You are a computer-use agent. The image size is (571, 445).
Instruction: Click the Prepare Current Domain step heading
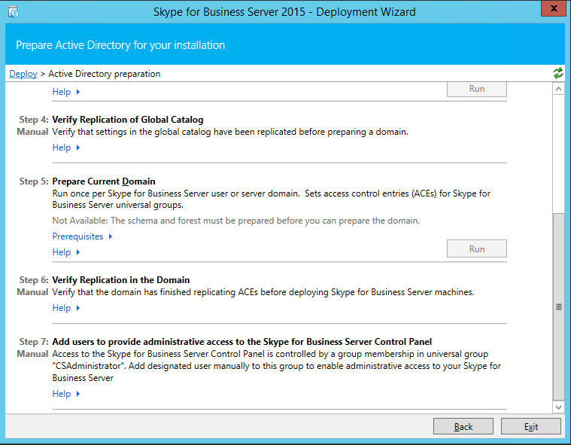point(104,181)
